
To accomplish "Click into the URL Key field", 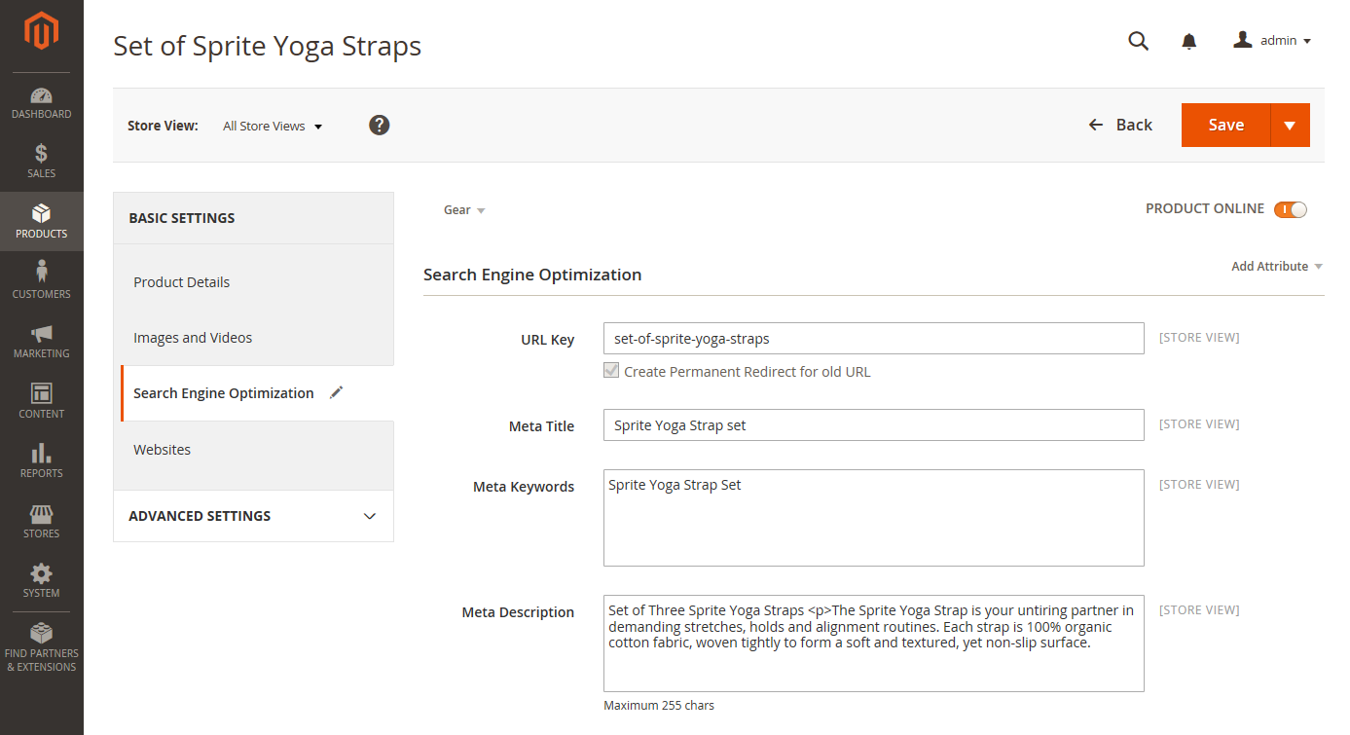I will [x=873, y=339].
